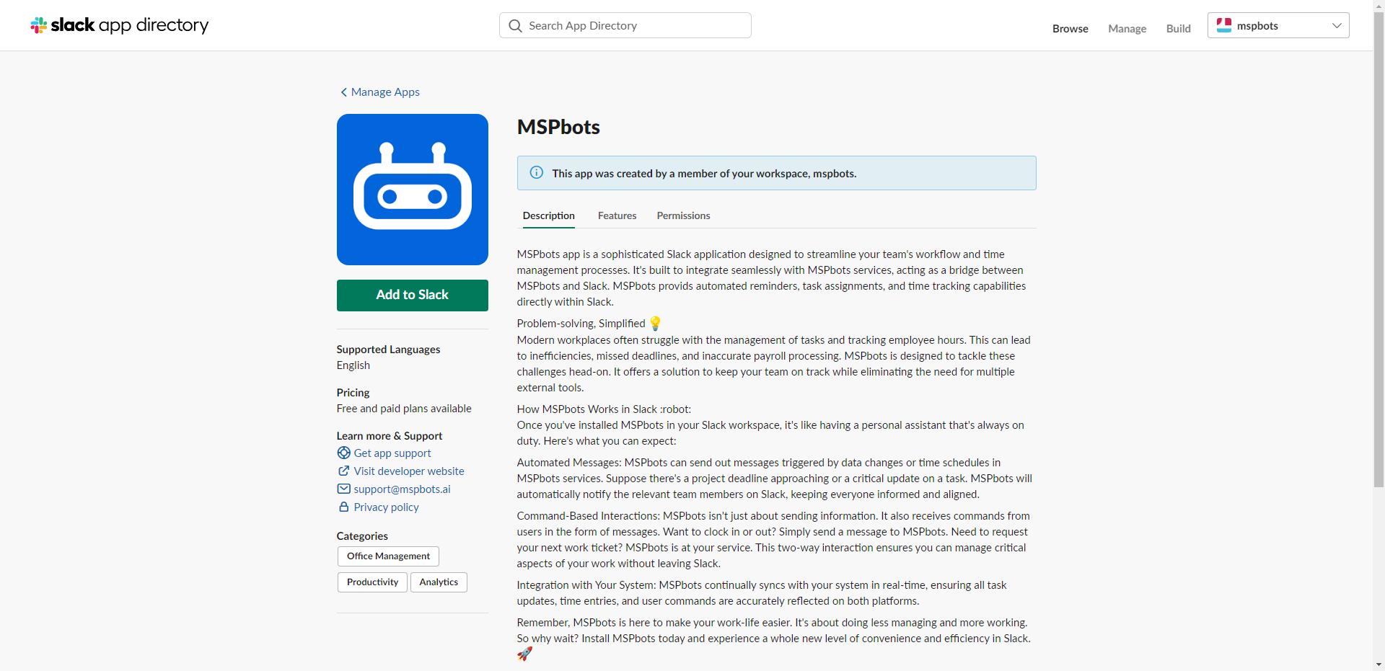Image resolution: width=1385 pixels, height=671 pixels.
Task: Click the envelope icon beside support email
Action: [x=344, y=489]
